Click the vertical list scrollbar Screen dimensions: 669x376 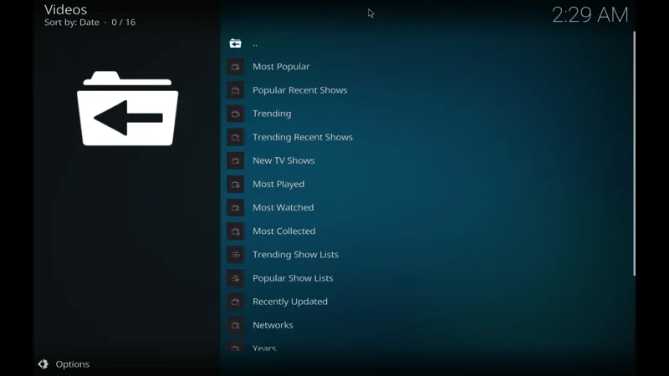(x=634, y=154)
